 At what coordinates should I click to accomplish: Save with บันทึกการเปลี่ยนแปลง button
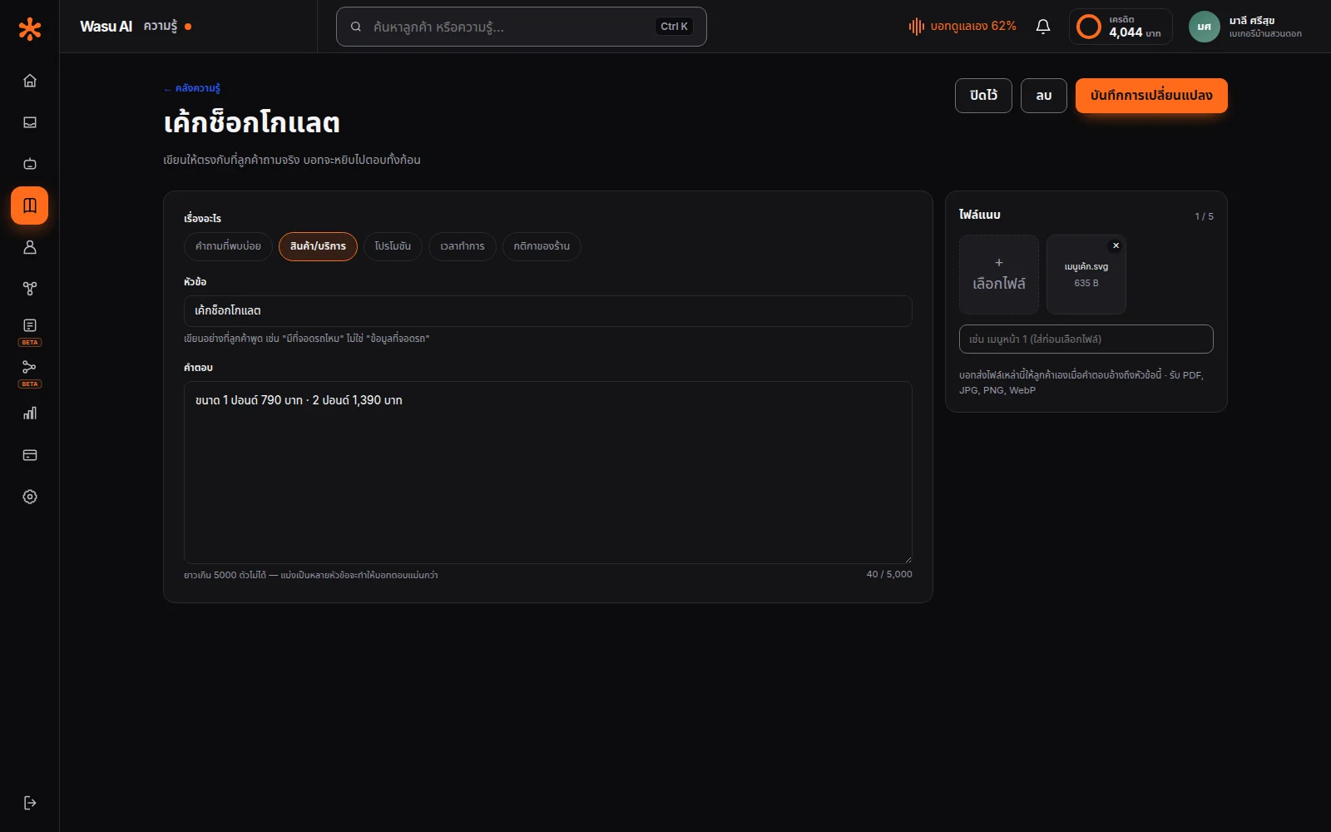point(1151,96)
